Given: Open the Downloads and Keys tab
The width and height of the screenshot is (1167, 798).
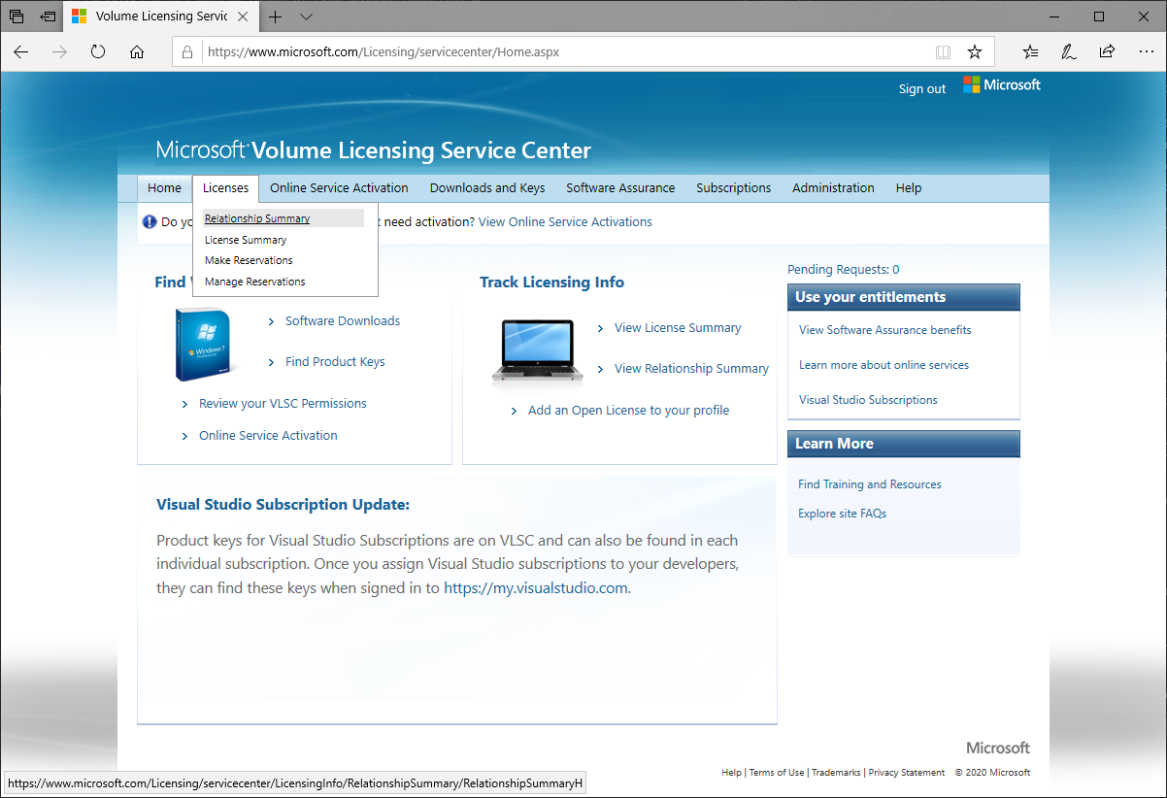Looking at the screenshot, I should click(x=487, y=188).
